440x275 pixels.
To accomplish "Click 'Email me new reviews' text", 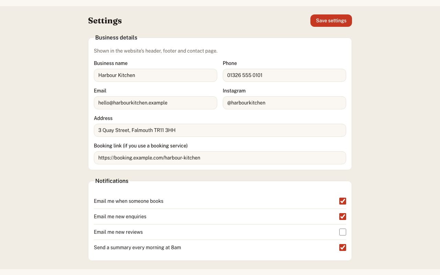I will point(118,232).
